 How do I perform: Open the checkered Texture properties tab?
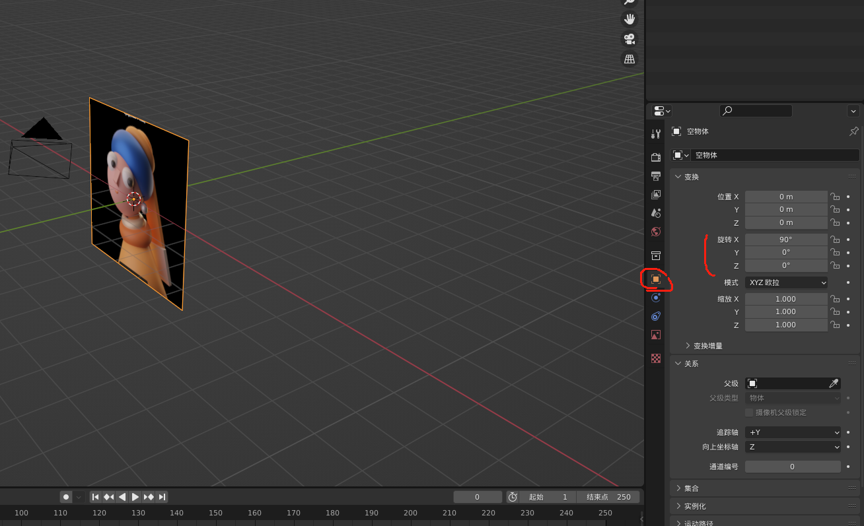[x=655, y=358]
